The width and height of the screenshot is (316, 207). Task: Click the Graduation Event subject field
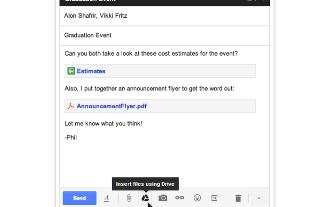(164, 35)
